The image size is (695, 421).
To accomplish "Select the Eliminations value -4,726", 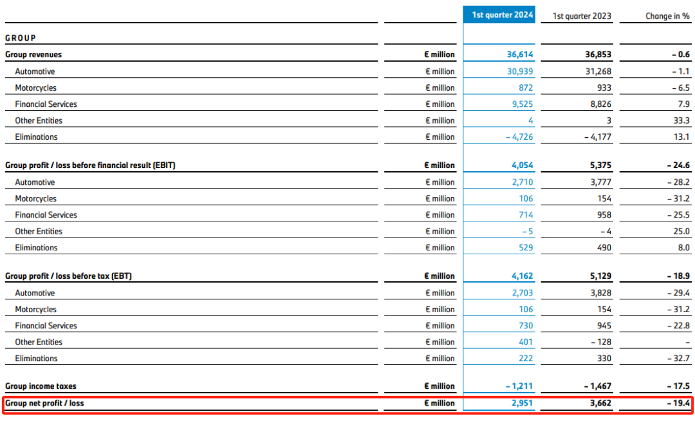I will 518,137.
